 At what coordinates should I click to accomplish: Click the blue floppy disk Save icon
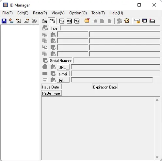(x=4, y=21)
